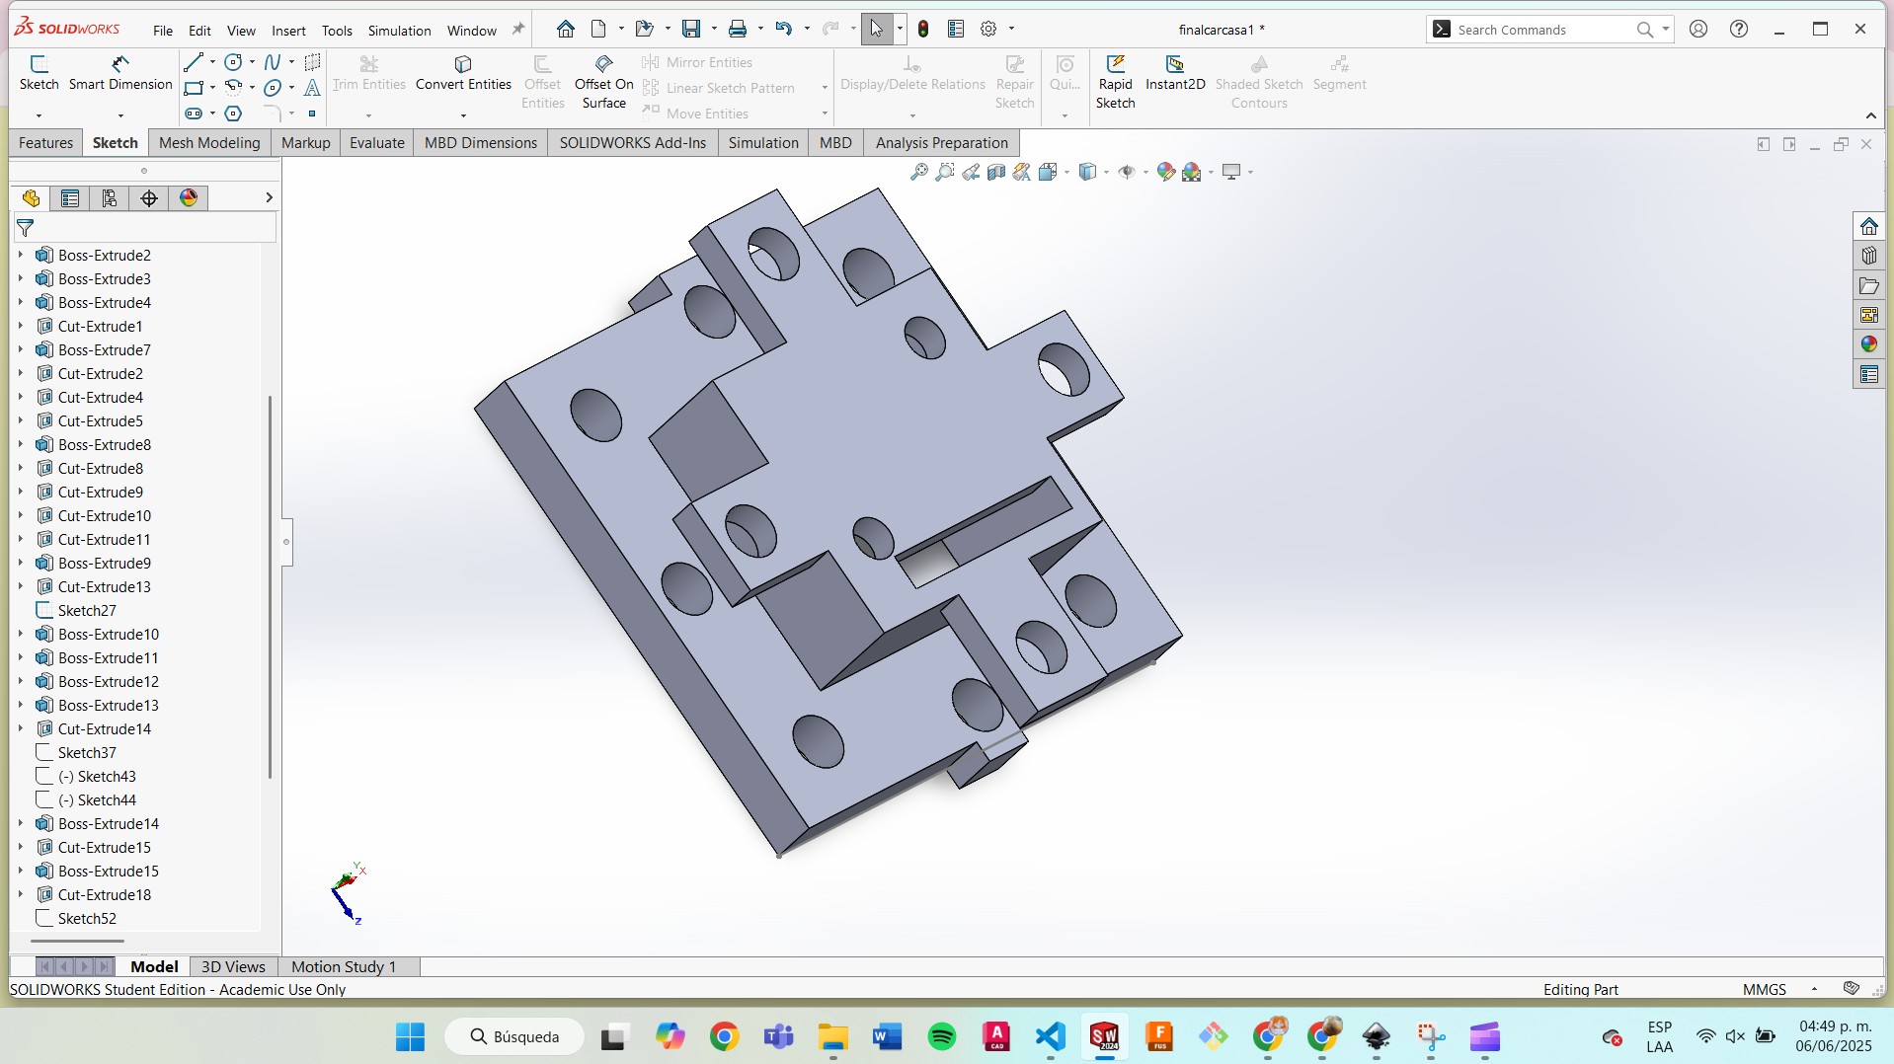1894x1064 pixels.
Task: Open the Smart Dimension dropdown arrow
Action: (120, 115)
